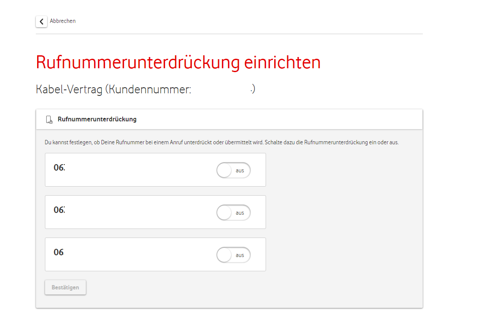Screen dimensions: 488x311
Task: Click the left-arrow navigation icon
Action: [x=41, y=21]
